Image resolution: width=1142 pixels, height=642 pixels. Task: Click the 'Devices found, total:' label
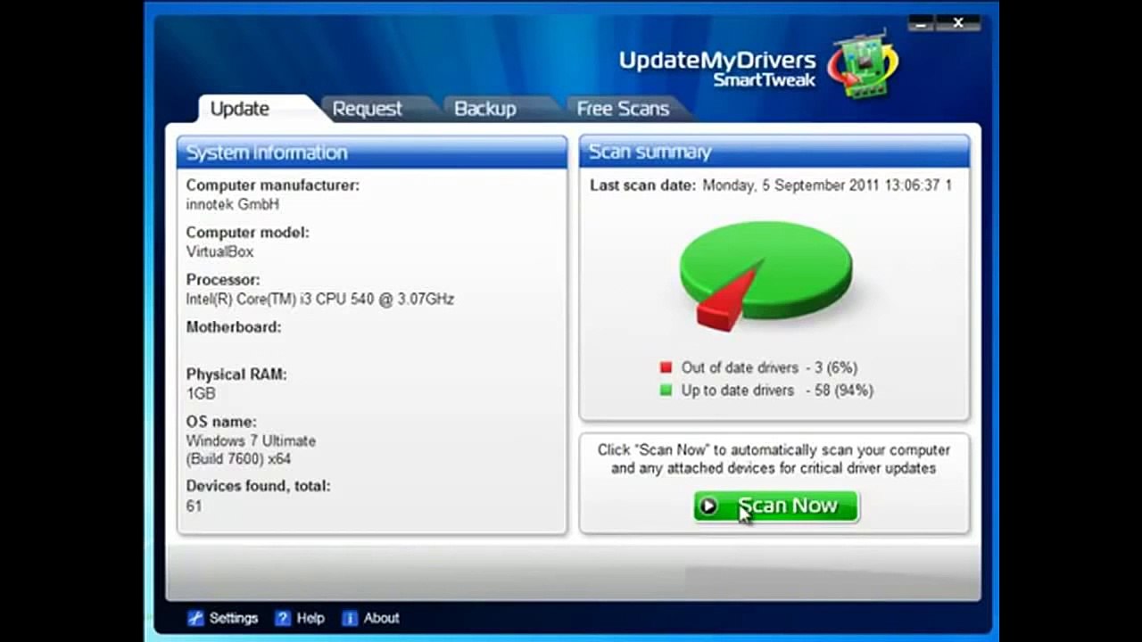258,486
